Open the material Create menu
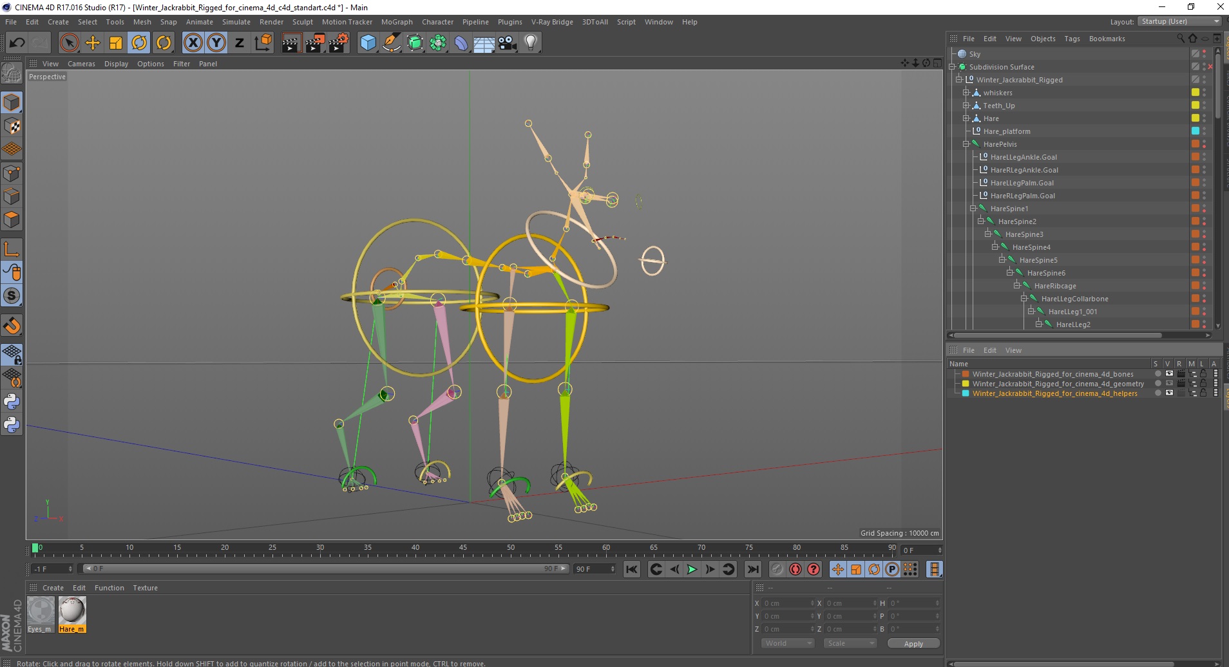This screenshot has height=667, width=1229. [53, 588]
